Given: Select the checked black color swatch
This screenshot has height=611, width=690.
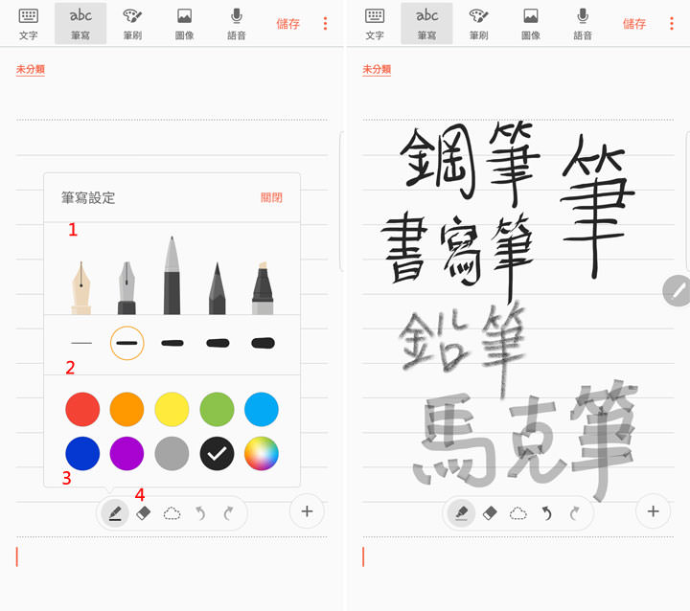Looking at the screenshot, I should point(217,454).
